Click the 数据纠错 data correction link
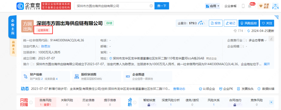Image resolution: width=281 pixels, height=110 pixels. (266, 89)
